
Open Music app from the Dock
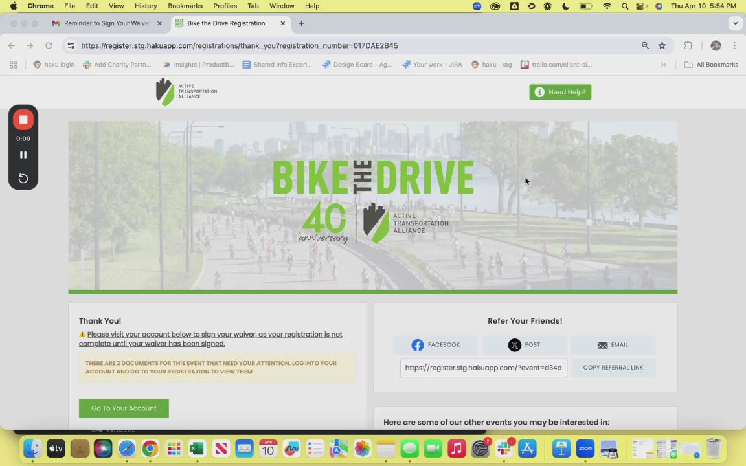[x=457, y=449]
